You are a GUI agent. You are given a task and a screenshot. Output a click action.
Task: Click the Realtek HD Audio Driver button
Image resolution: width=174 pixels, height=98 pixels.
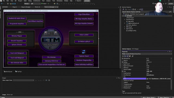(x=17, y=18)
